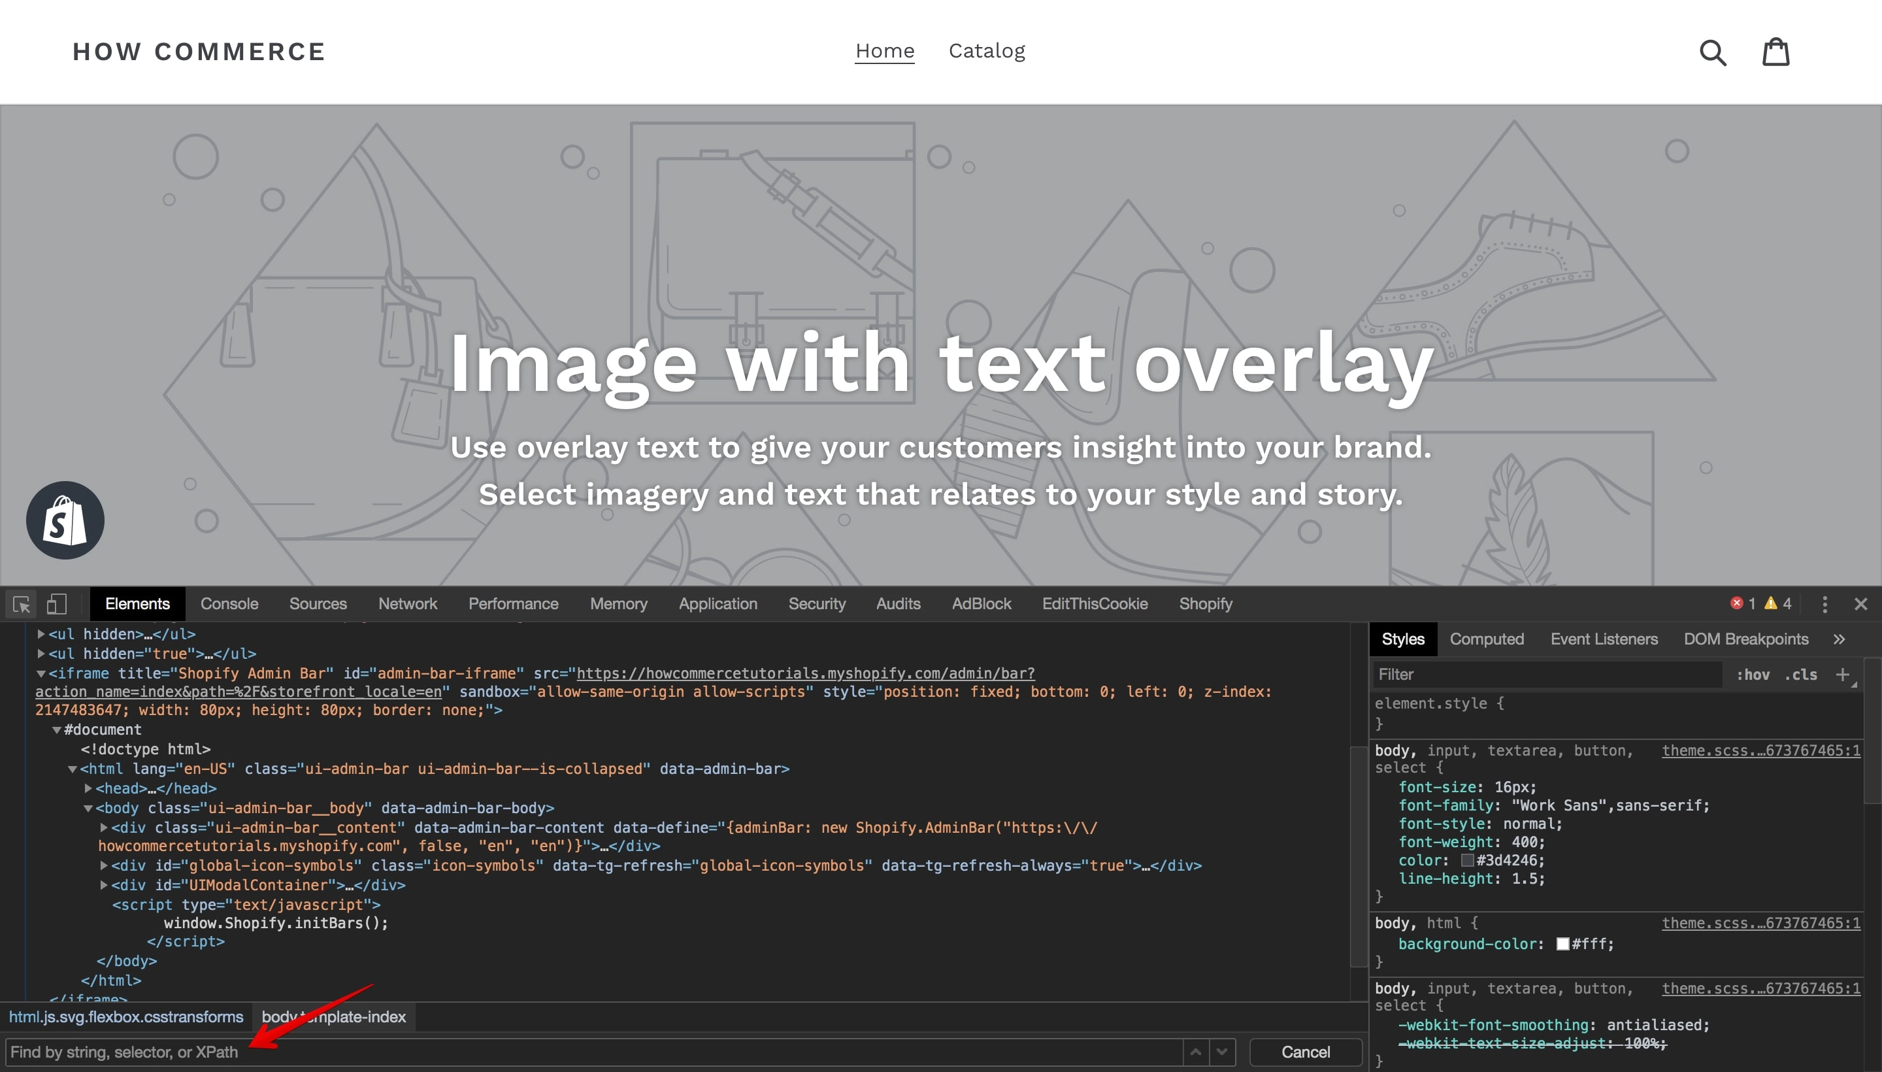This screenshot has width=1882, height=1072.
Task: Collapse the #document tree node
Action: click(x=57, y=730)
